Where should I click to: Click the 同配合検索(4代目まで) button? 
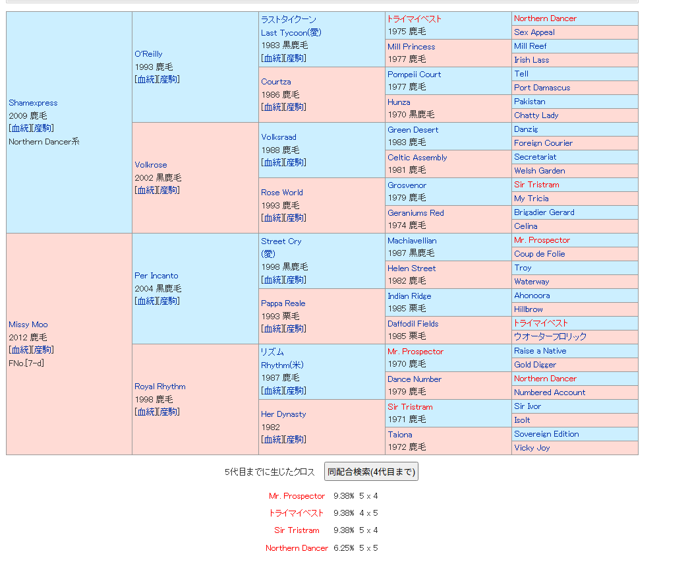tap(371, 472)
